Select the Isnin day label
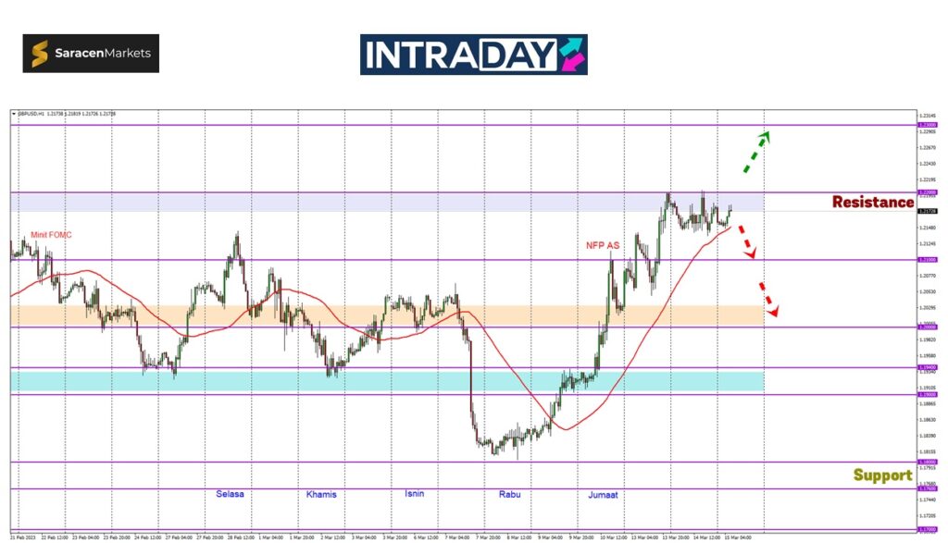 tap(415, 494)
